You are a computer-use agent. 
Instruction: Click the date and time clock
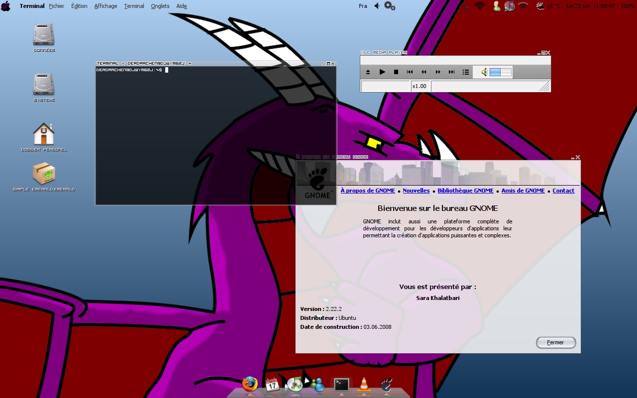(590, 6)
